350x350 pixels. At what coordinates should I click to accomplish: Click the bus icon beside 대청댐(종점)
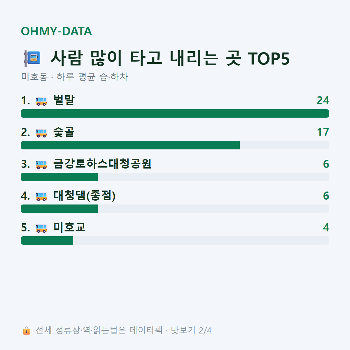point(41,196)
